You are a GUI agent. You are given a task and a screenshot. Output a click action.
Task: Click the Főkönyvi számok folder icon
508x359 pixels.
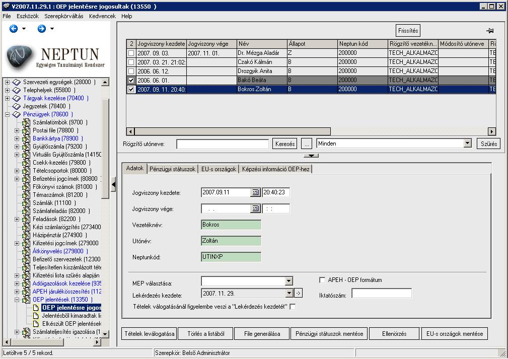click(x=26, y=187)
